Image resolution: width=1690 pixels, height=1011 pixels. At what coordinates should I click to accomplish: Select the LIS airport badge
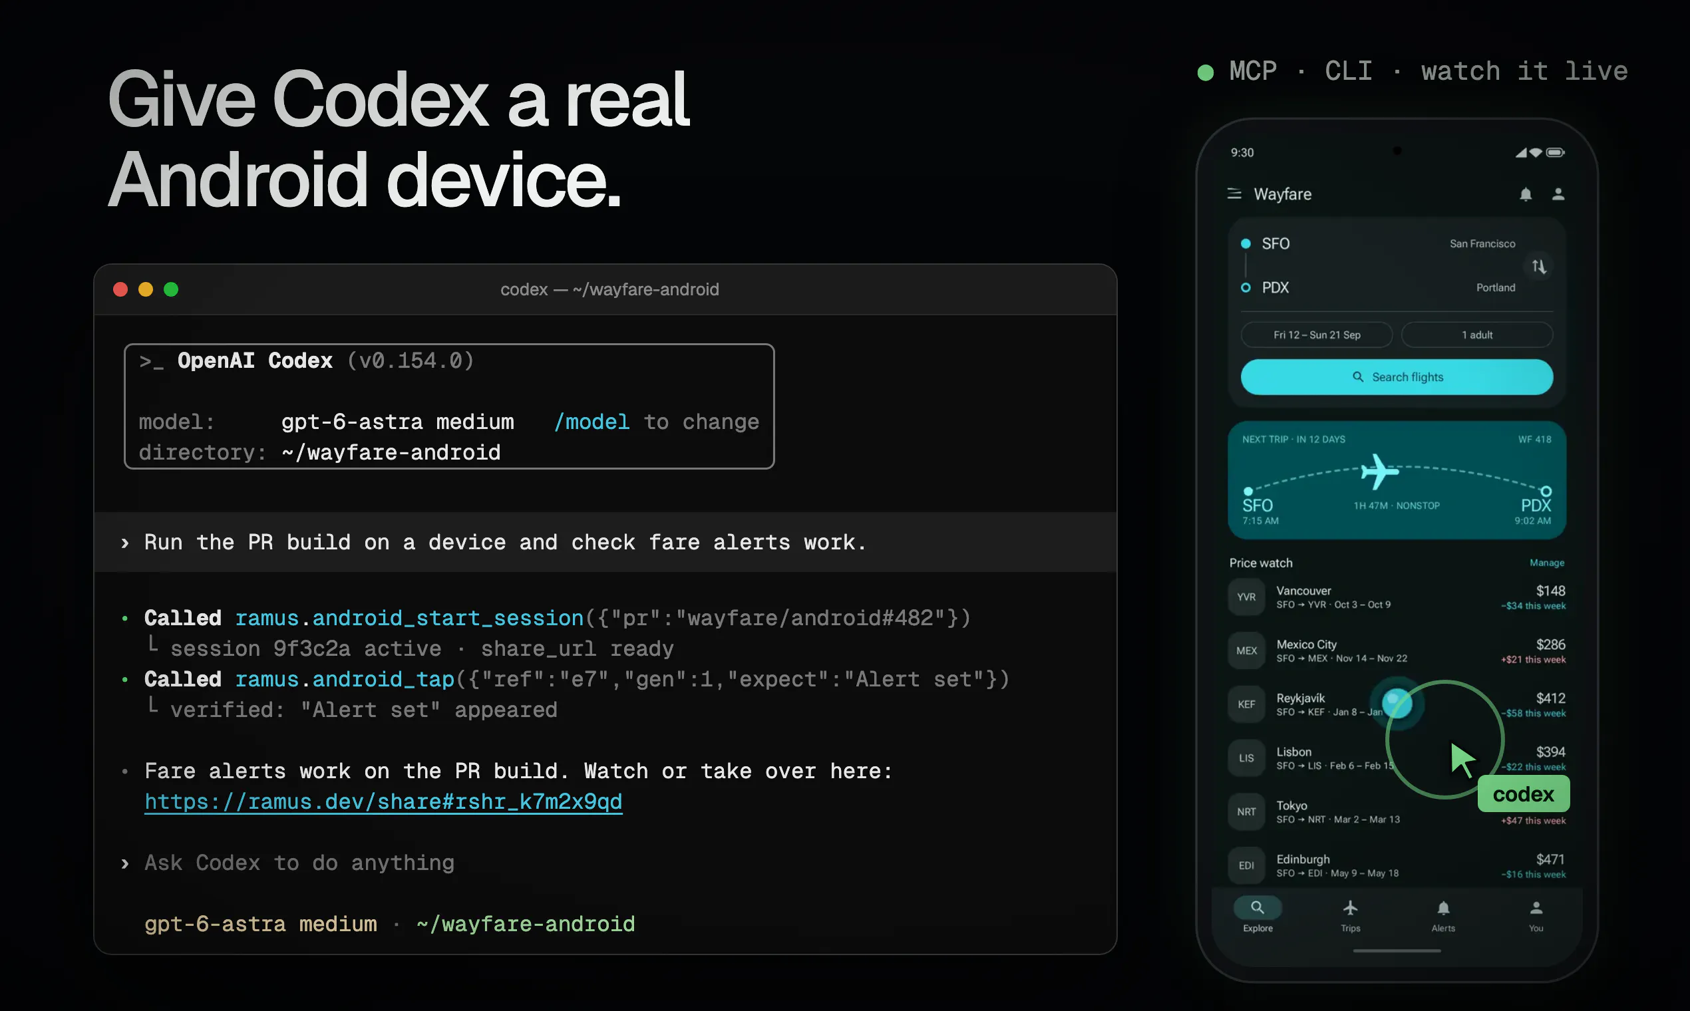coord(1246,758)
